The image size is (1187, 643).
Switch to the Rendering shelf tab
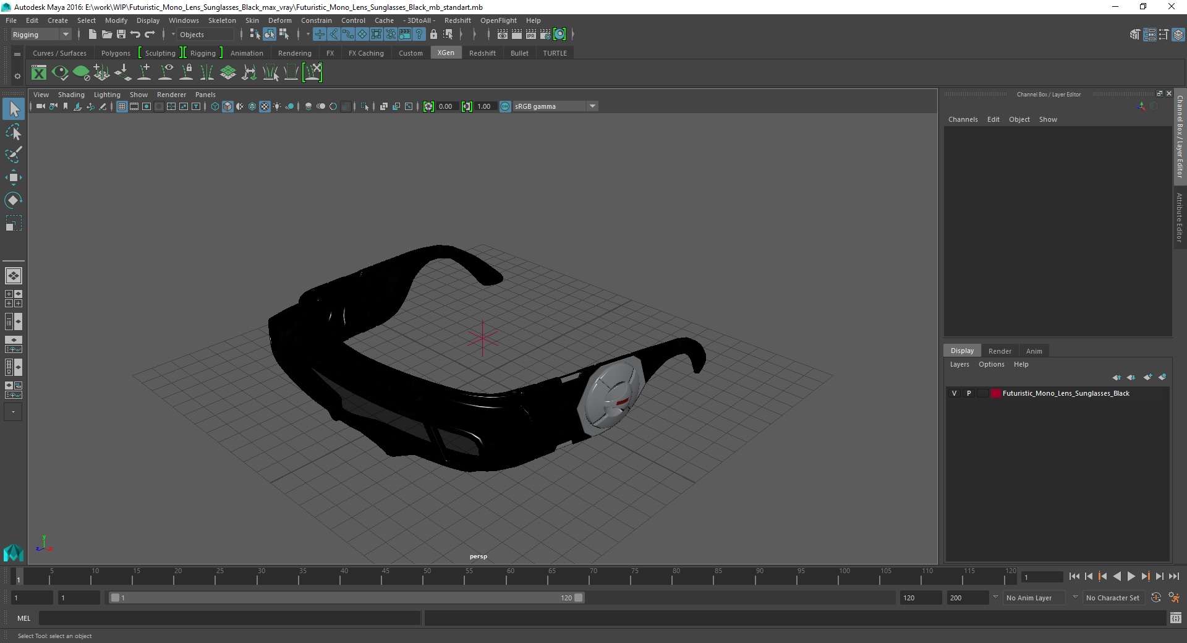295,53
